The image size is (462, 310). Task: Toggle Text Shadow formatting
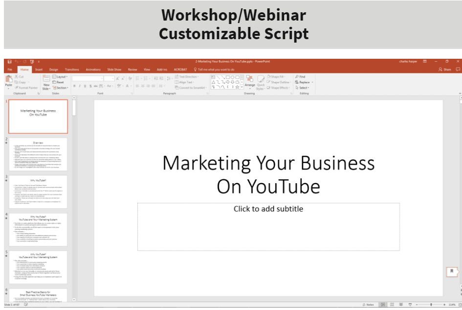[x=90, y=86]
